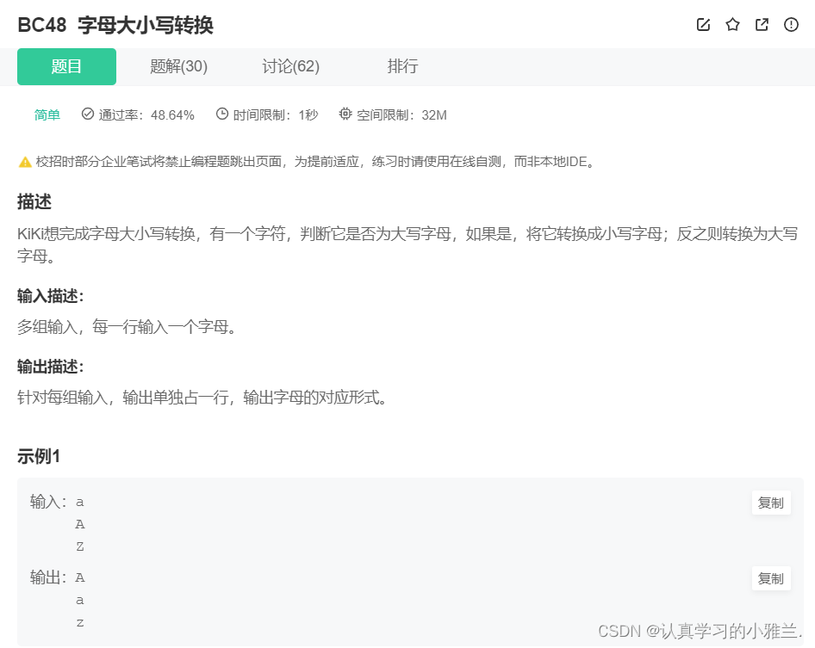Click the campus recruitment warning notice text
Image resolution: width=815 pixels, height=648 pixels.
(x=314, y=162)
